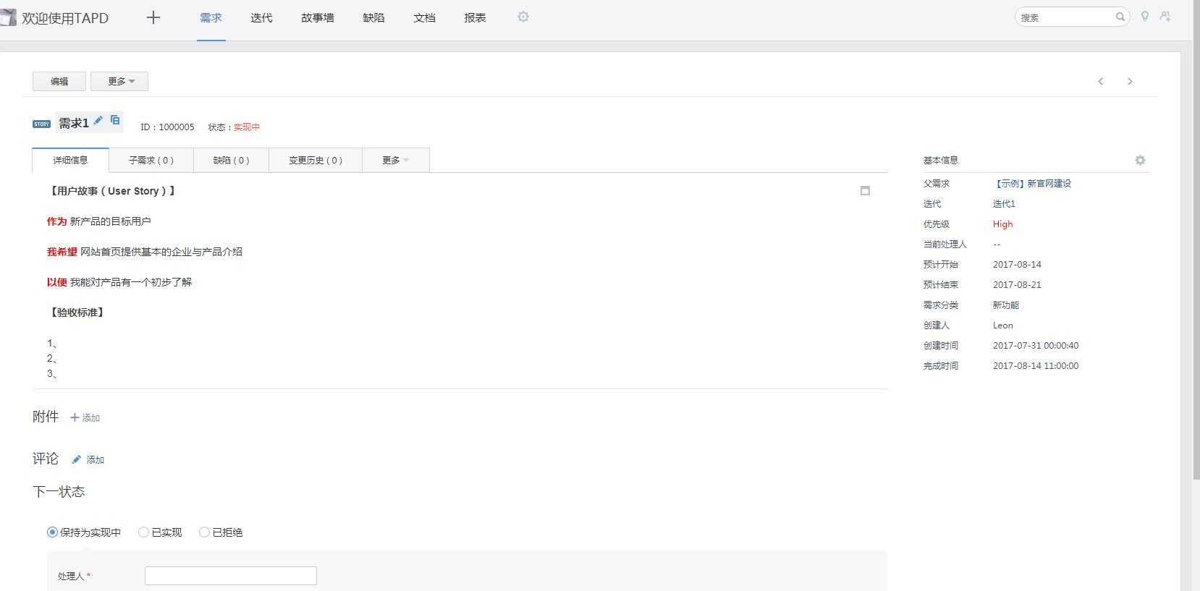Click the ID：1000005 text

click(167, 127)
